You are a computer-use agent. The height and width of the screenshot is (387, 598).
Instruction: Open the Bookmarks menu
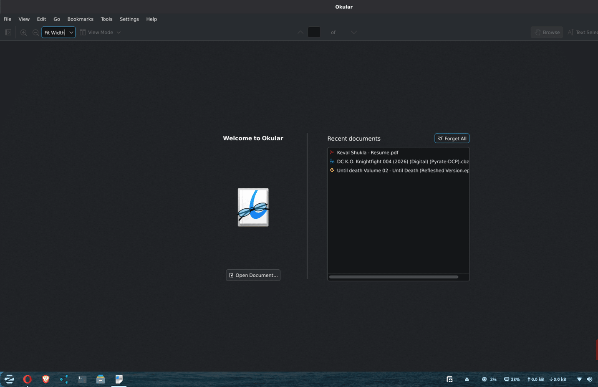point(81,19)
